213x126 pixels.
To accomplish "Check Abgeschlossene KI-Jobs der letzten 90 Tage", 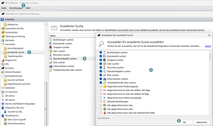I will pyautogui.click(x=101, y=94).
